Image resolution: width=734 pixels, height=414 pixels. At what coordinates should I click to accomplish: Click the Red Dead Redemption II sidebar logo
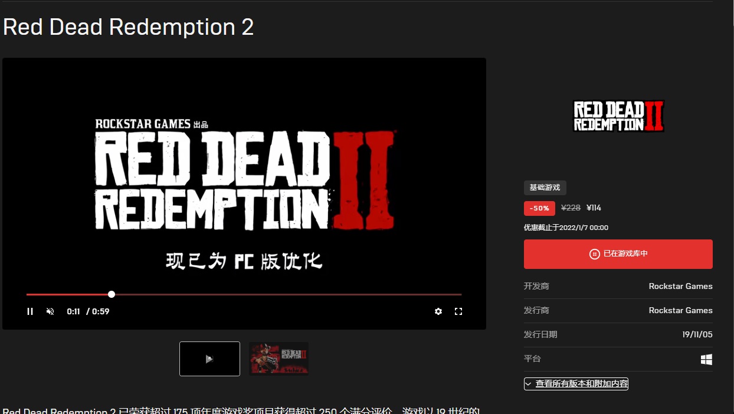pos(618,116)
